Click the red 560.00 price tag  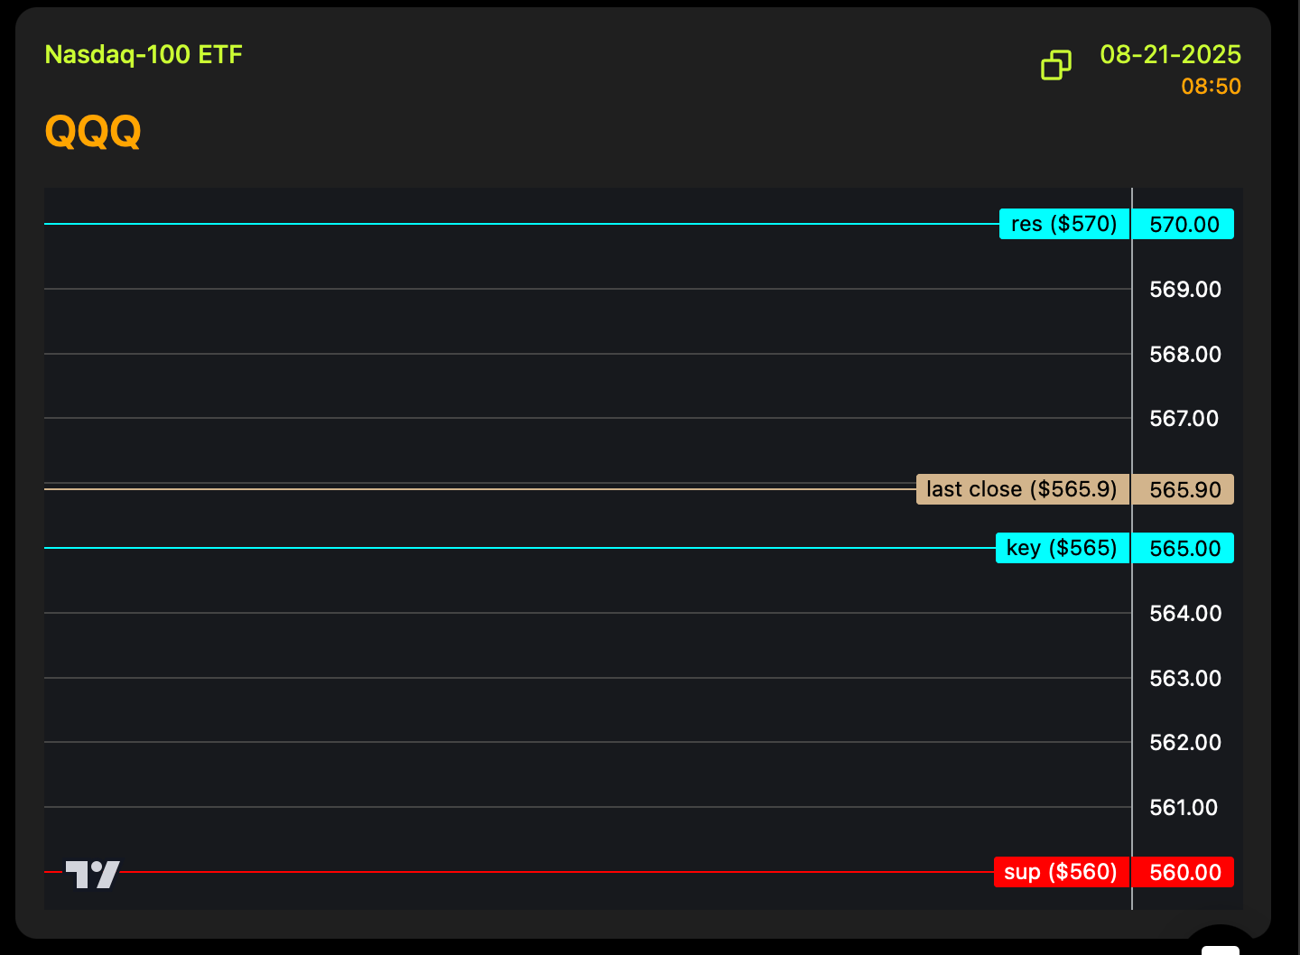(x=1184, y=872)
